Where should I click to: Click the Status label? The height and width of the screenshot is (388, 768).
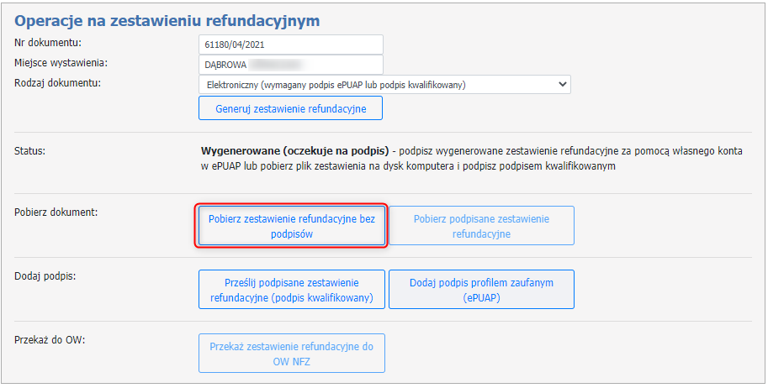point(30,150)
